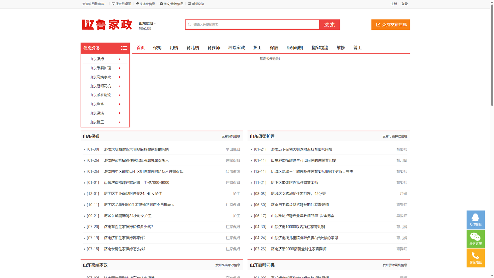Click 月嫂 tag in 山东母婴护理 list
Image resolution: width=494 pixels, height=278 pixels.
(403, 194)
